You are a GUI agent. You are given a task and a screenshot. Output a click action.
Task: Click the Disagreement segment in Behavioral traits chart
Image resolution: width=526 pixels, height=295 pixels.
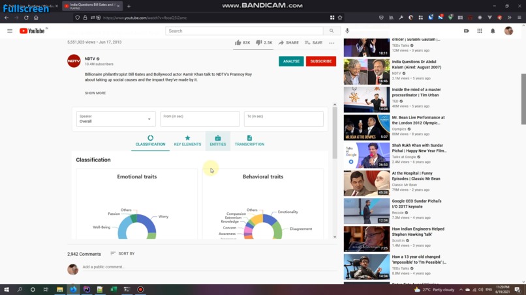[x=277, y=230]
